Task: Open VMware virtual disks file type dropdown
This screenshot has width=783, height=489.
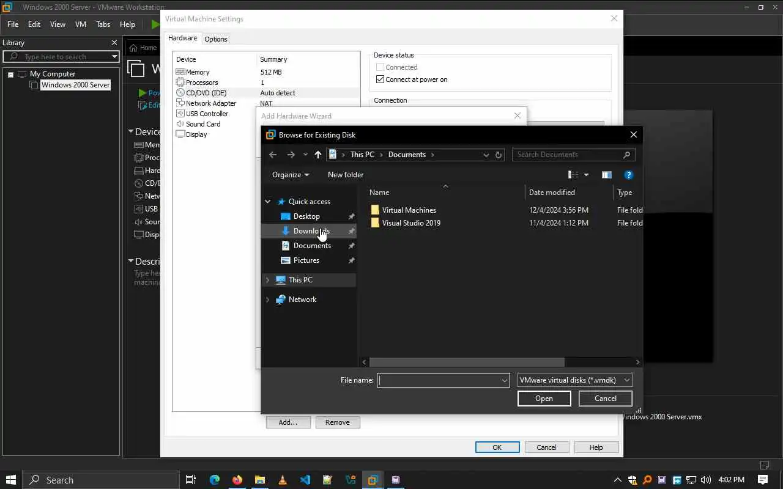Action: (574, 380)
